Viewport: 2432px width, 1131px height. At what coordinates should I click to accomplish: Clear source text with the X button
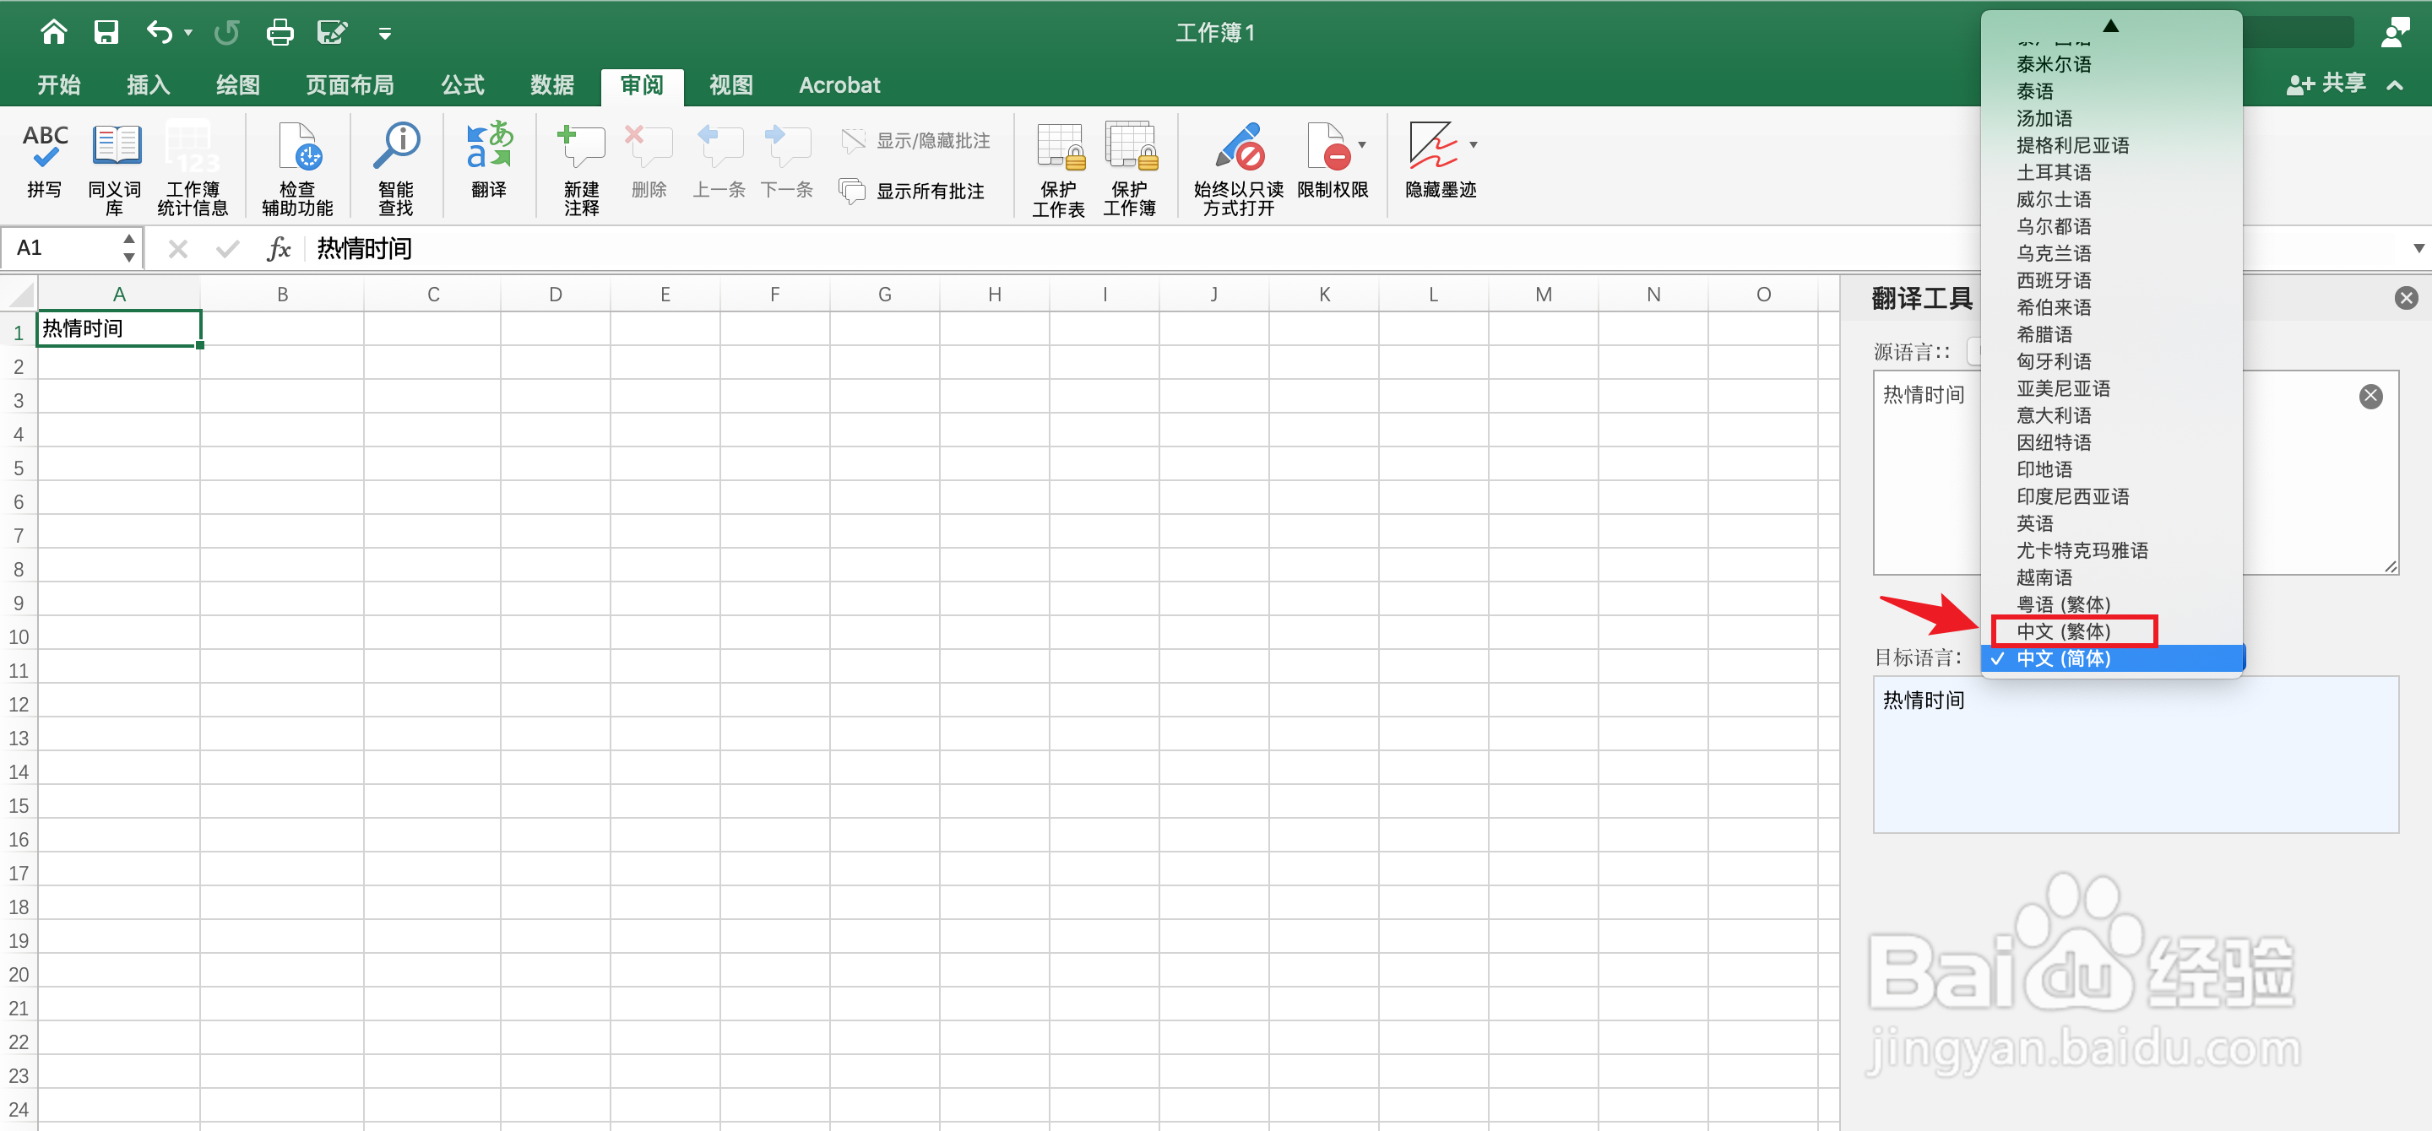click(2371, 396)
